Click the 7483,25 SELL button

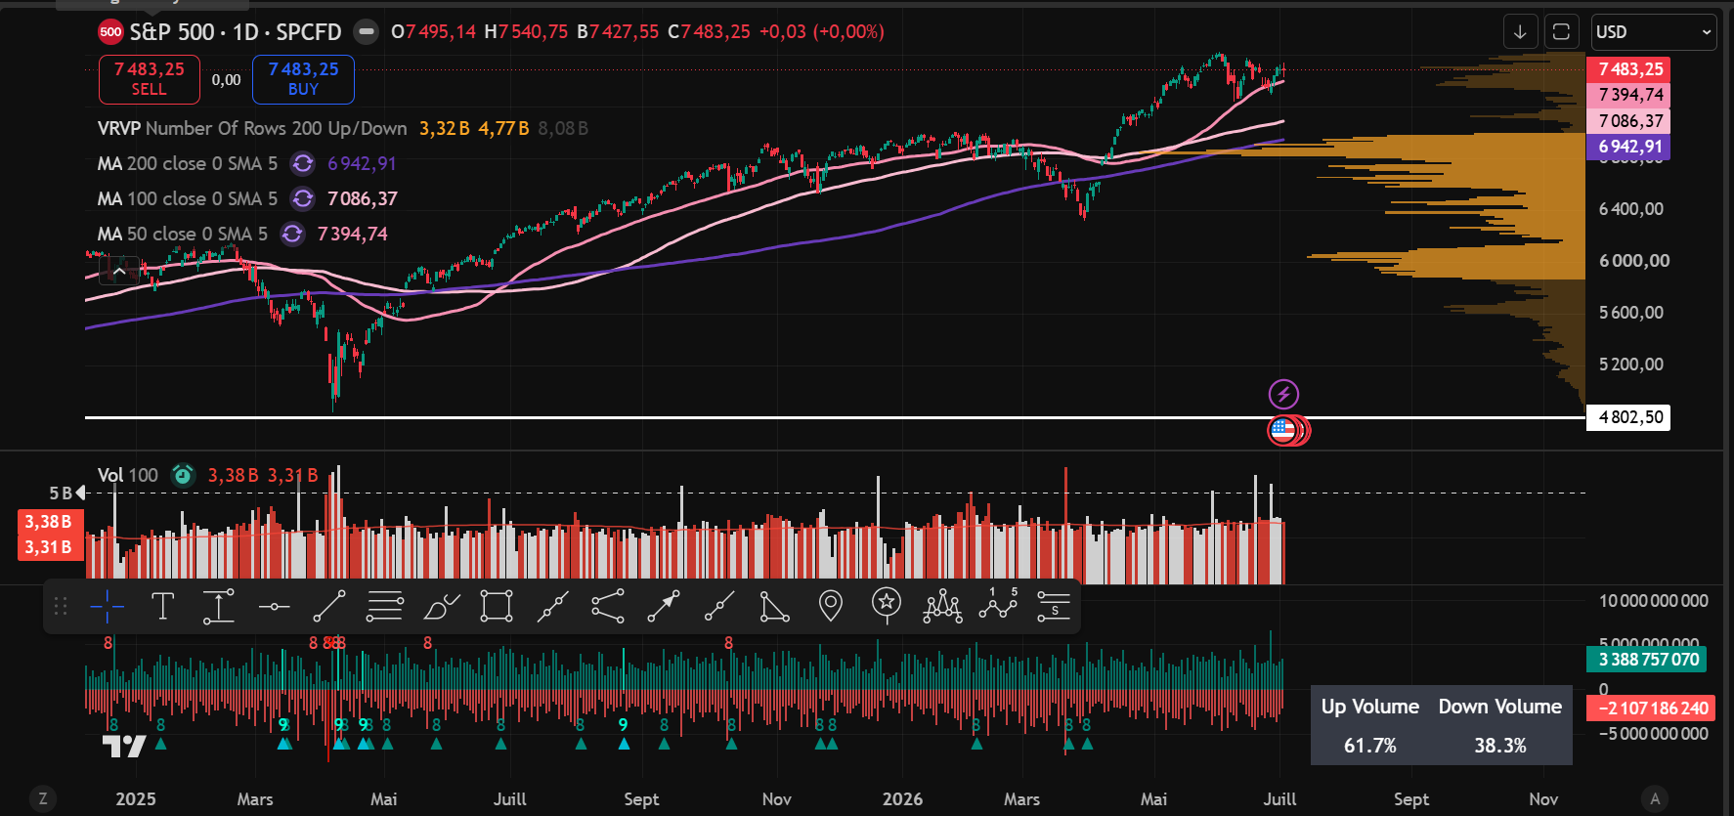(150, 79)
